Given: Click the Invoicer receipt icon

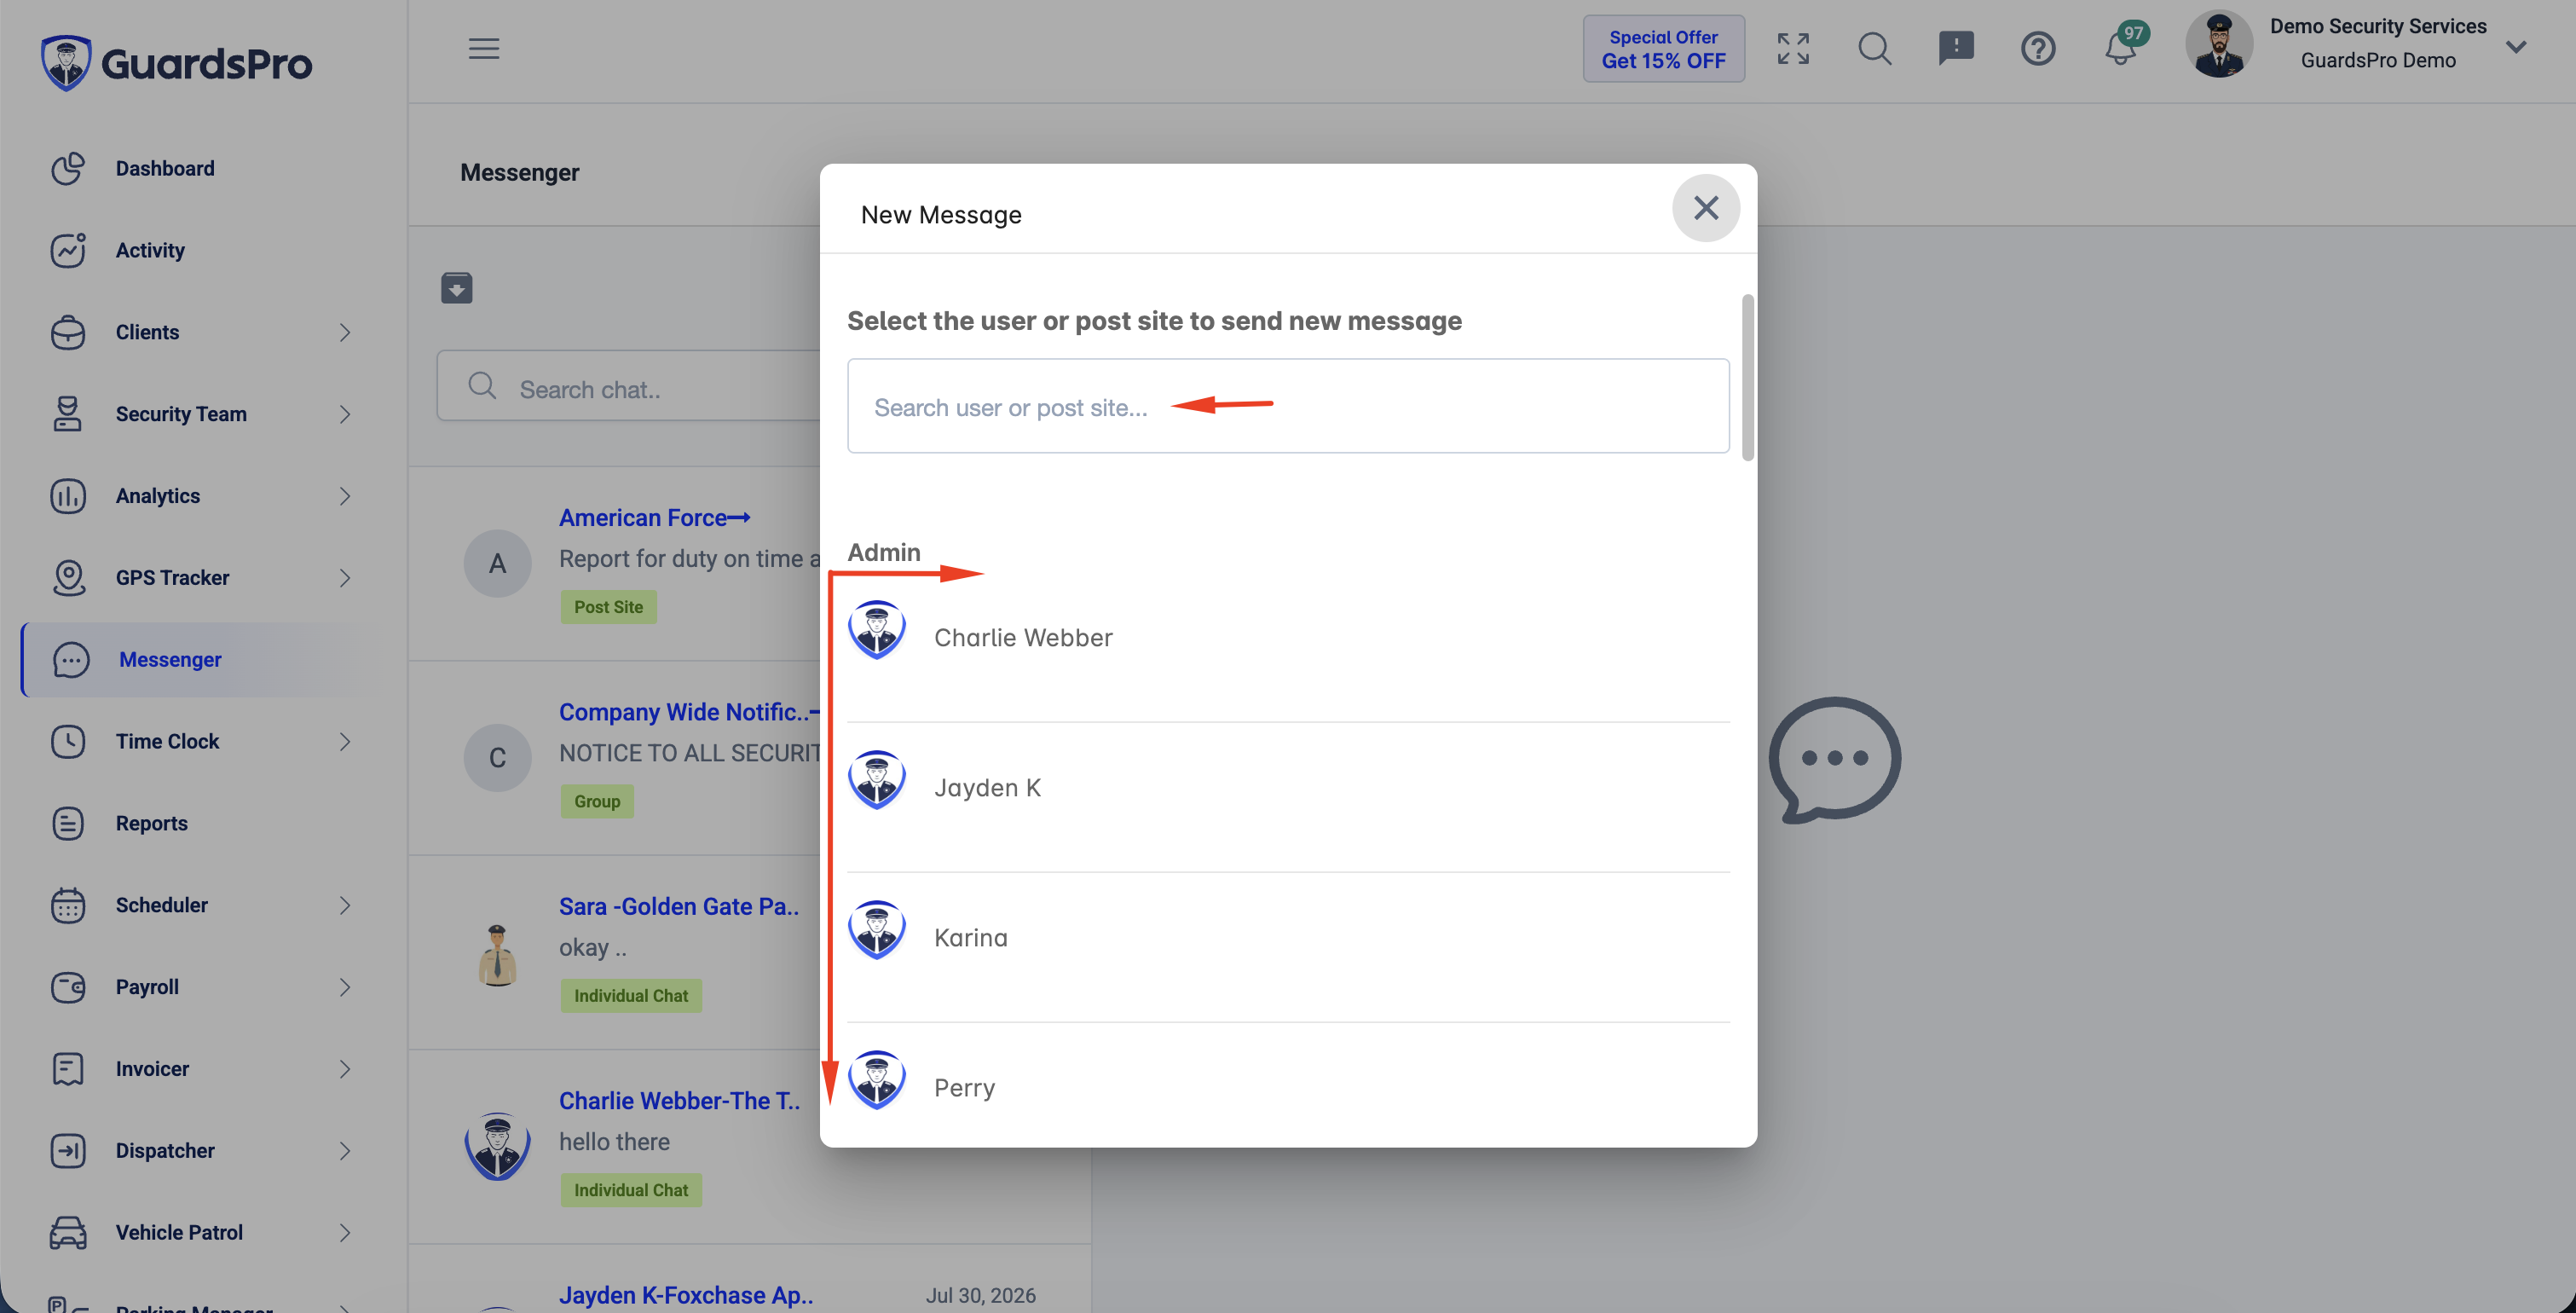Looking at the screenshot, I should click(x=68, y=1069).
